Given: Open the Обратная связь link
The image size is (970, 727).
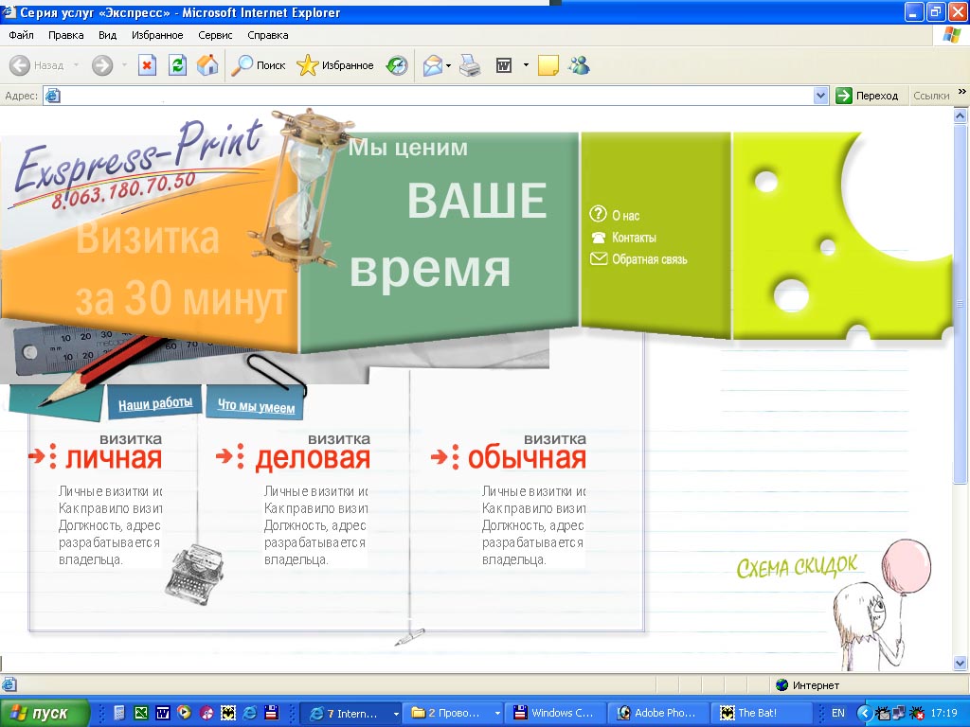Looking at the screenshot, I should (x=650, y=259).
